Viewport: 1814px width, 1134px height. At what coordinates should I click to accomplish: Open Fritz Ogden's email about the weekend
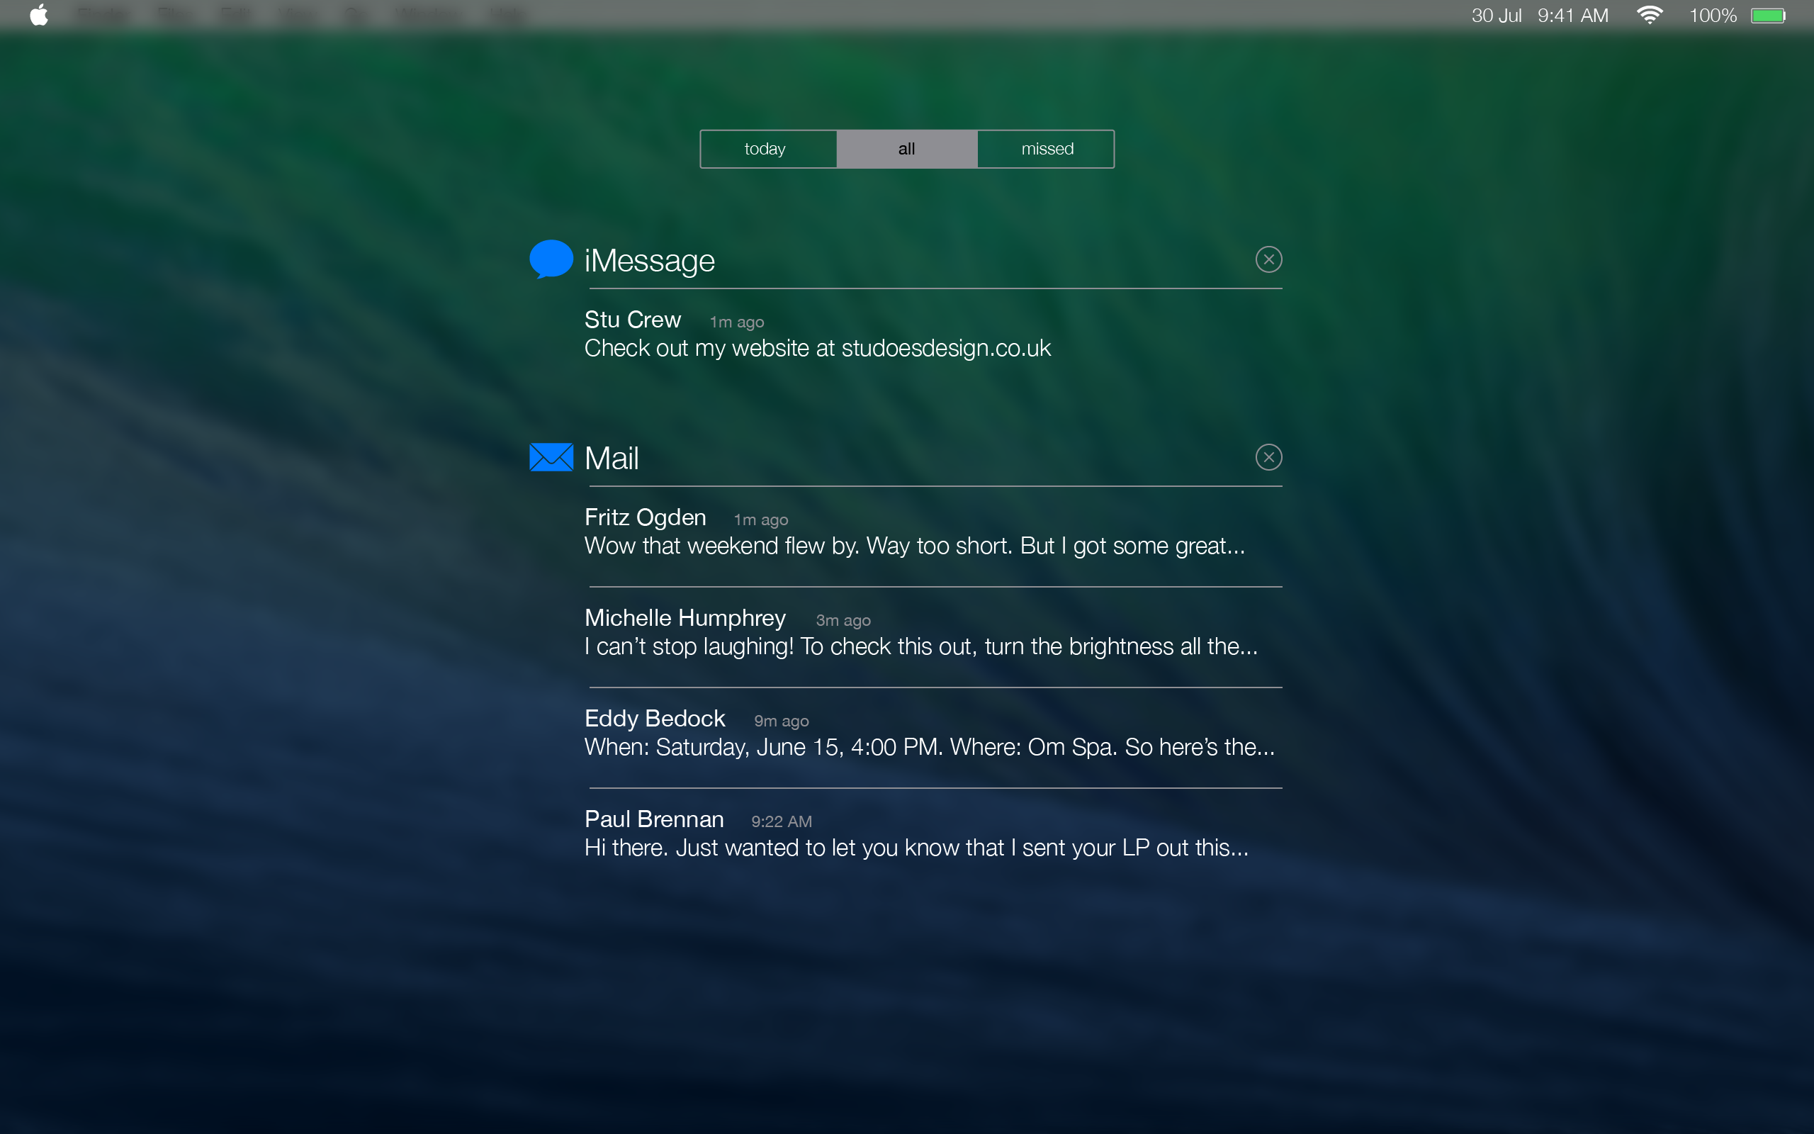click(x=915, y=532)
